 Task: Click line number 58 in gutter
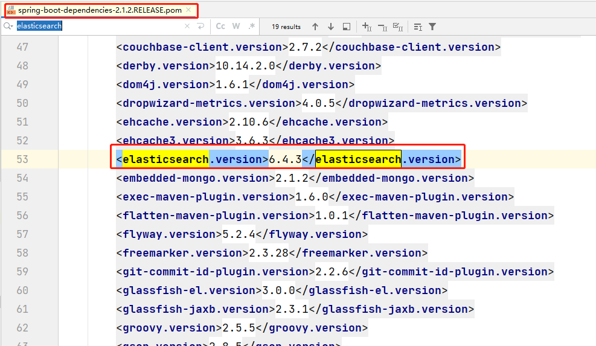22,253
